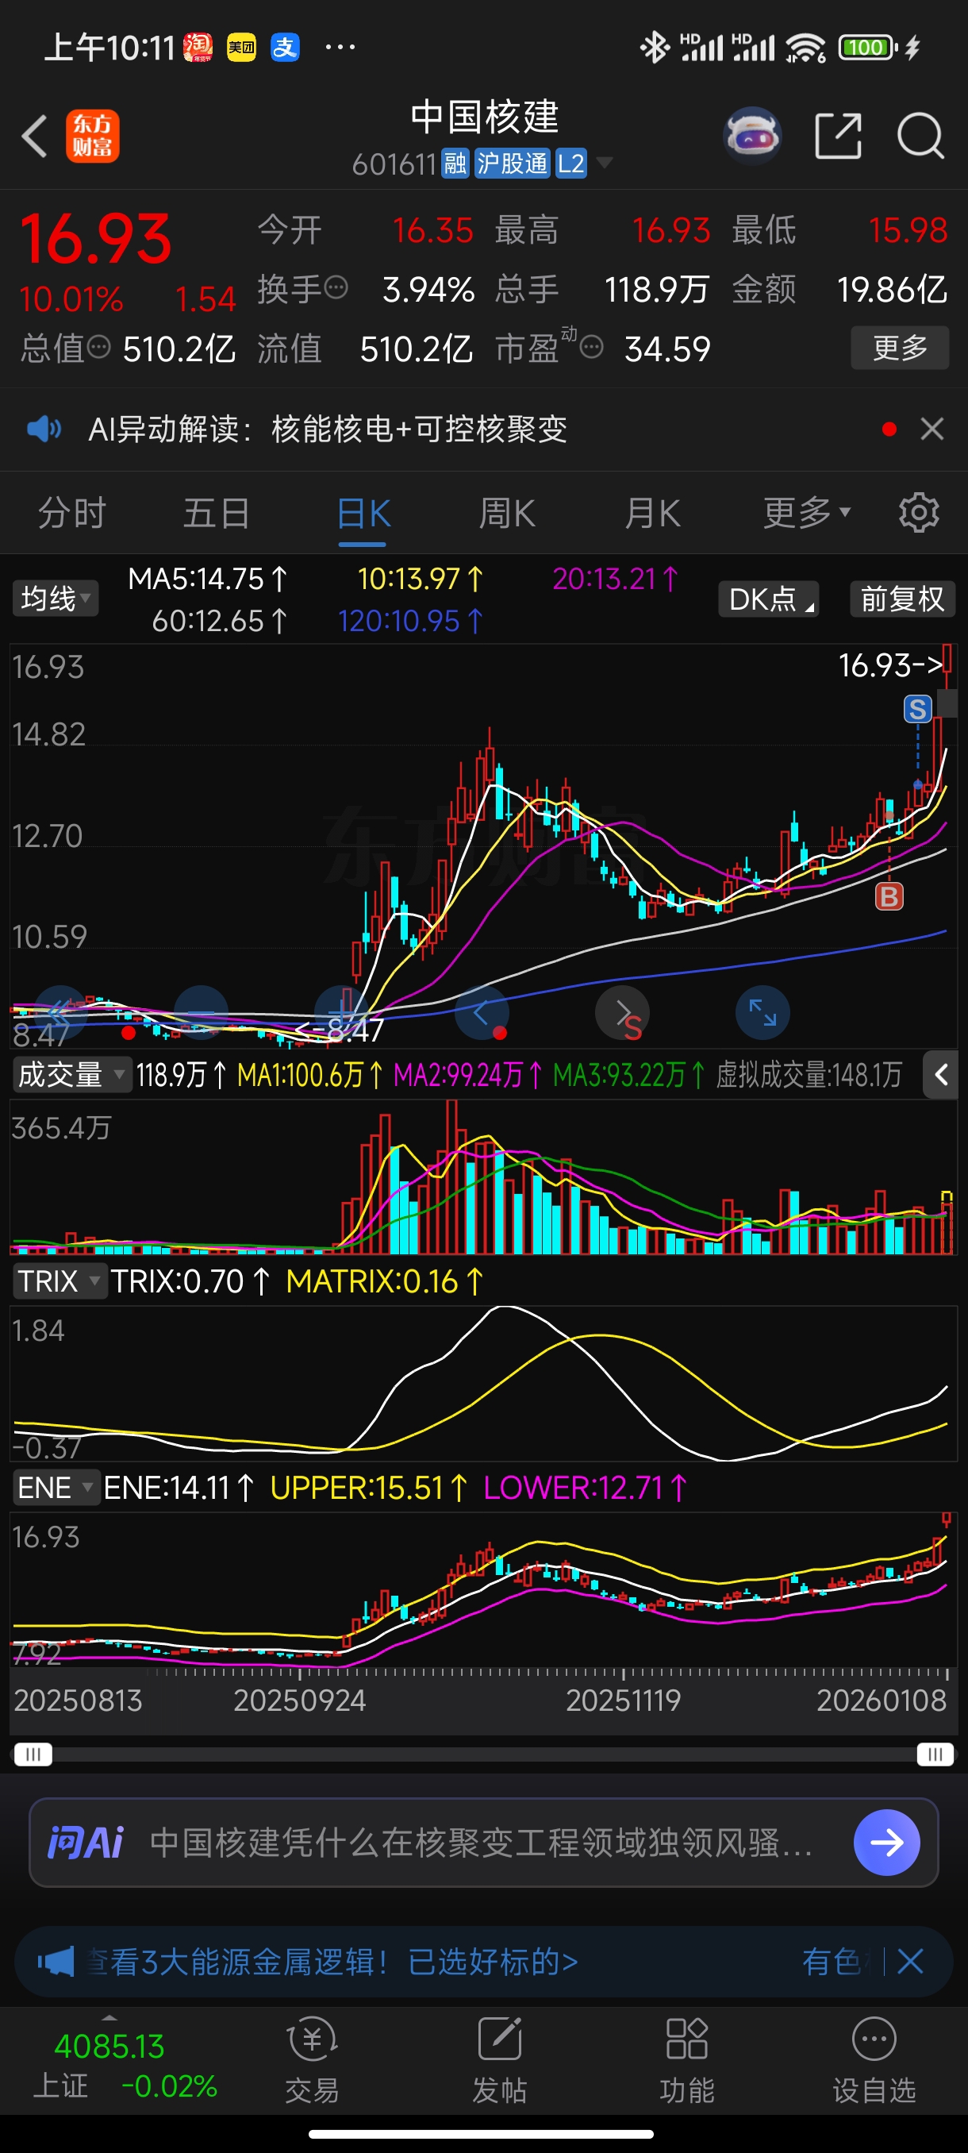Switch to the 周K tab
968x2153 pixels.
coord(507,512)
